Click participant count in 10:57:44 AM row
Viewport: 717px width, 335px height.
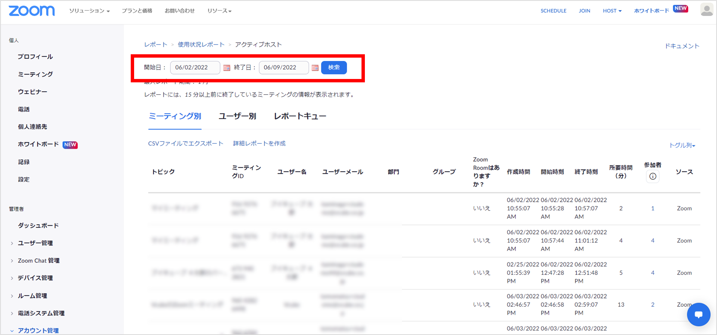(x=653, y=241)
